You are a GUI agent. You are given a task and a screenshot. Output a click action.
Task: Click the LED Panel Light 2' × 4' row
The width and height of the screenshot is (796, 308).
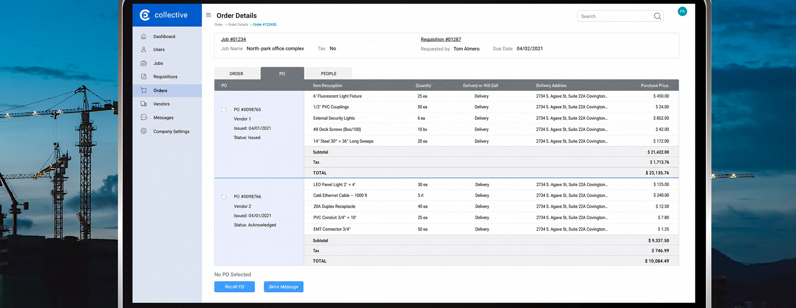click(x=491, y=184)
